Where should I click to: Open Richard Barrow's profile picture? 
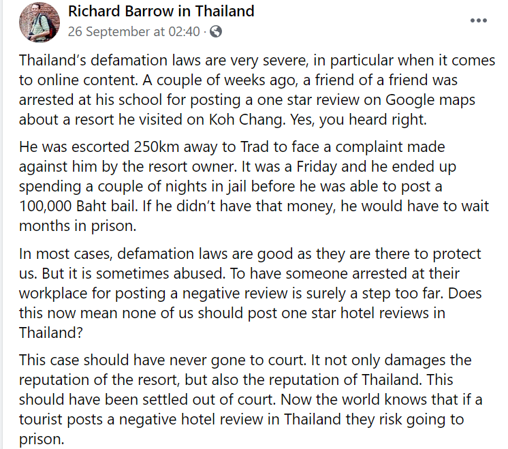39,22
